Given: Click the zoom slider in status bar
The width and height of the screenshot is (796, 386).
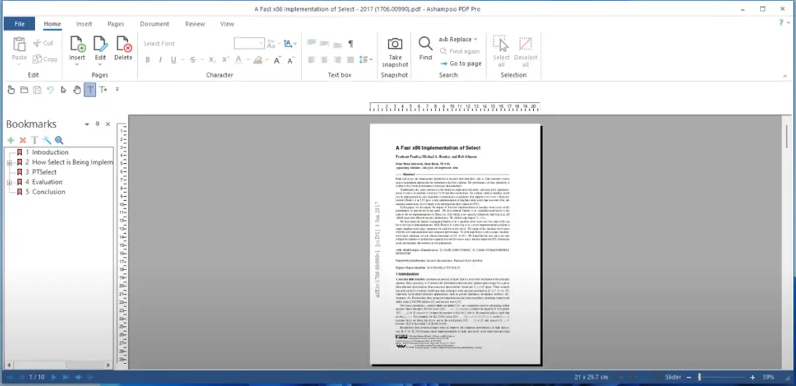Looking at the screenshot, I should (724, 377).
